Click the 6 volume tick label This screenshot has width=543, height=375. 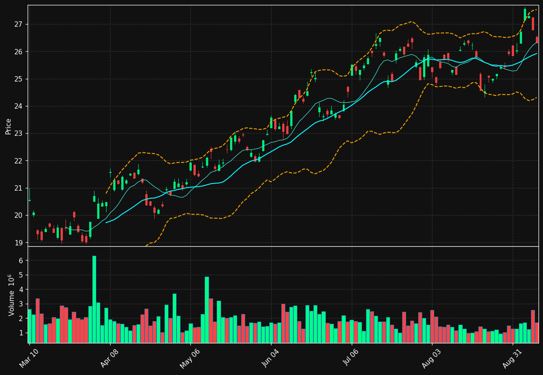[x=21, y=261]
